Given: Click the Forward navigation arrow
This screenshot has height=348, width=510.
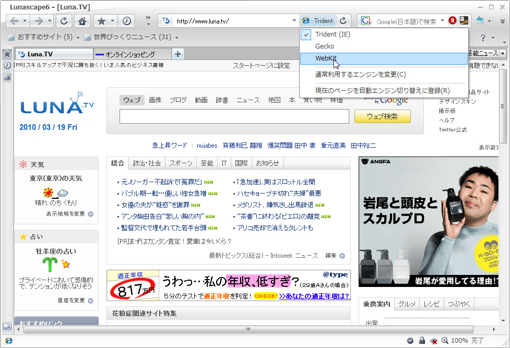Looking at the screenshot, I should [x=39, y=21].
